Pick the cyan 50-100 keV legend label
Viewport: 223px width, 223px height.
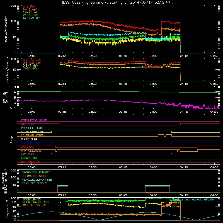coord(31,18)
